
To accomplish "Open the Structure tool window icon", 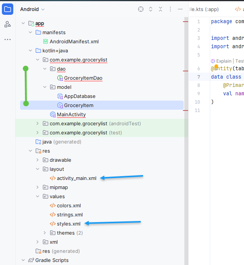I will click(8, 25).
